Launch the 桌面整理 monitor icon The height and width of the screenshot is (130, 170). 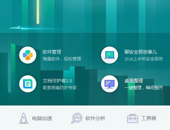tap(110, 84)
